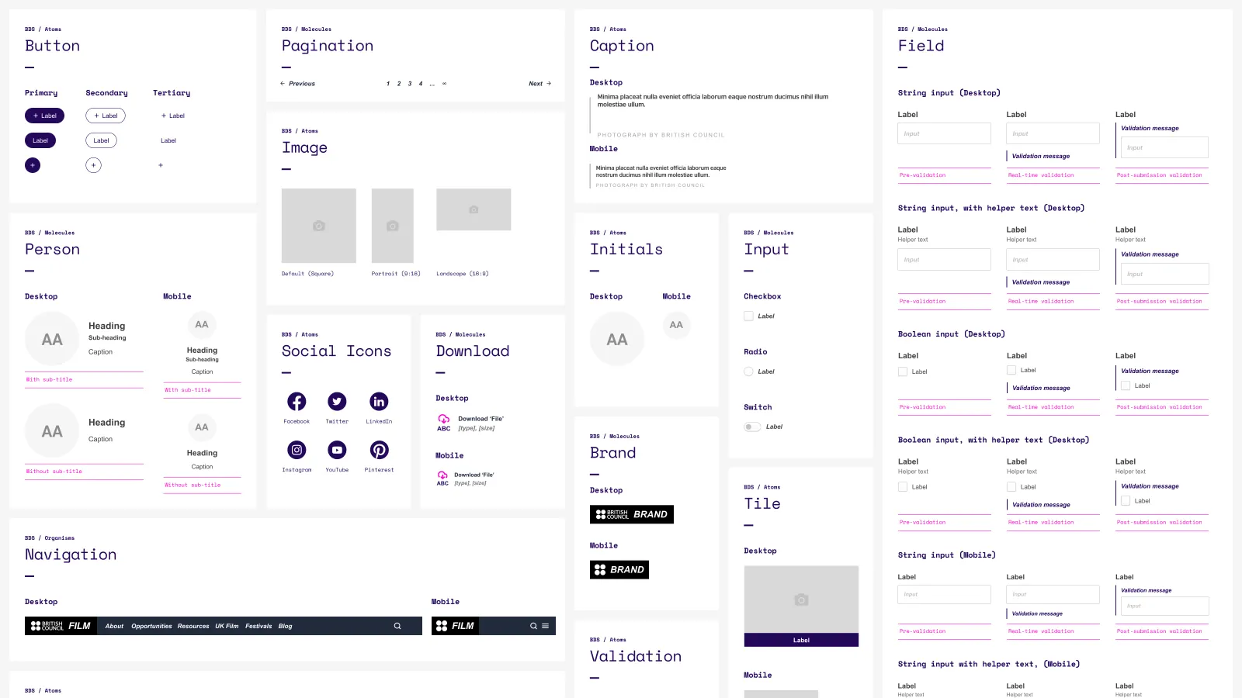Viewport: 1242px width, 698px height.
Task: Click the desktop Download 'File' icon
Action: click(x=444, y=419)
